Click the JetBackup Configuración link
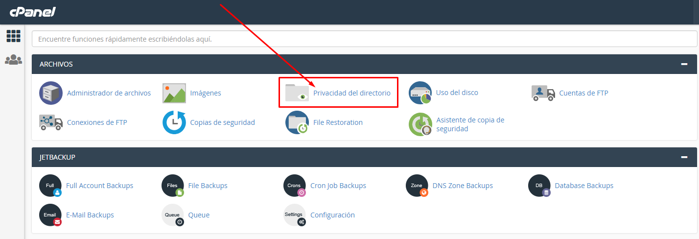 click(332, 215)
